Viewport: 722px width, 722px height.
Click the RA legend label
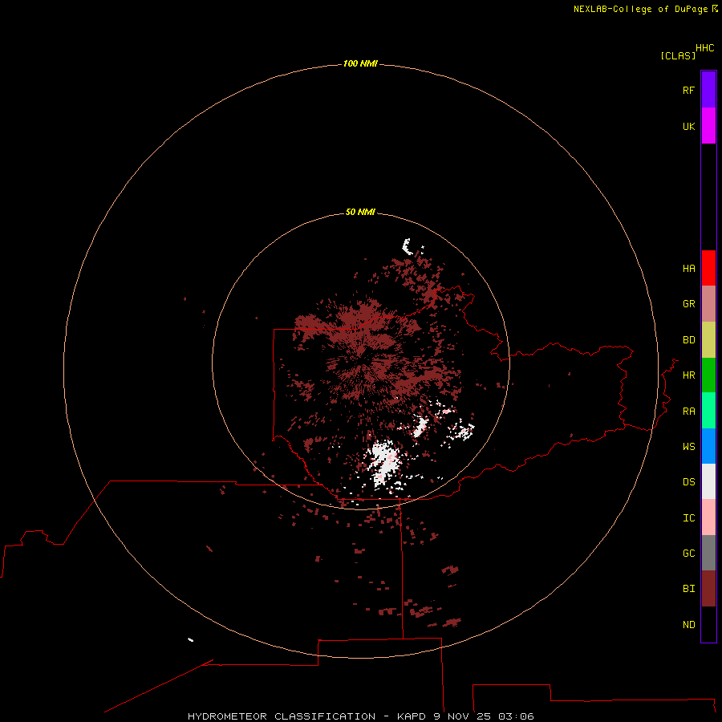(688, 412)
